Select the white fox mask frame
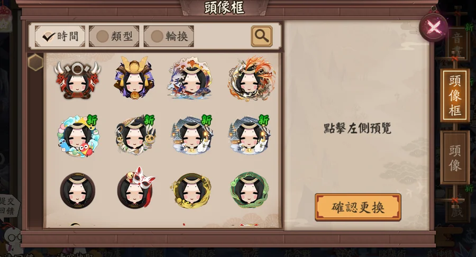Viewport: 476px width, 257px height. tap(135, 188)
